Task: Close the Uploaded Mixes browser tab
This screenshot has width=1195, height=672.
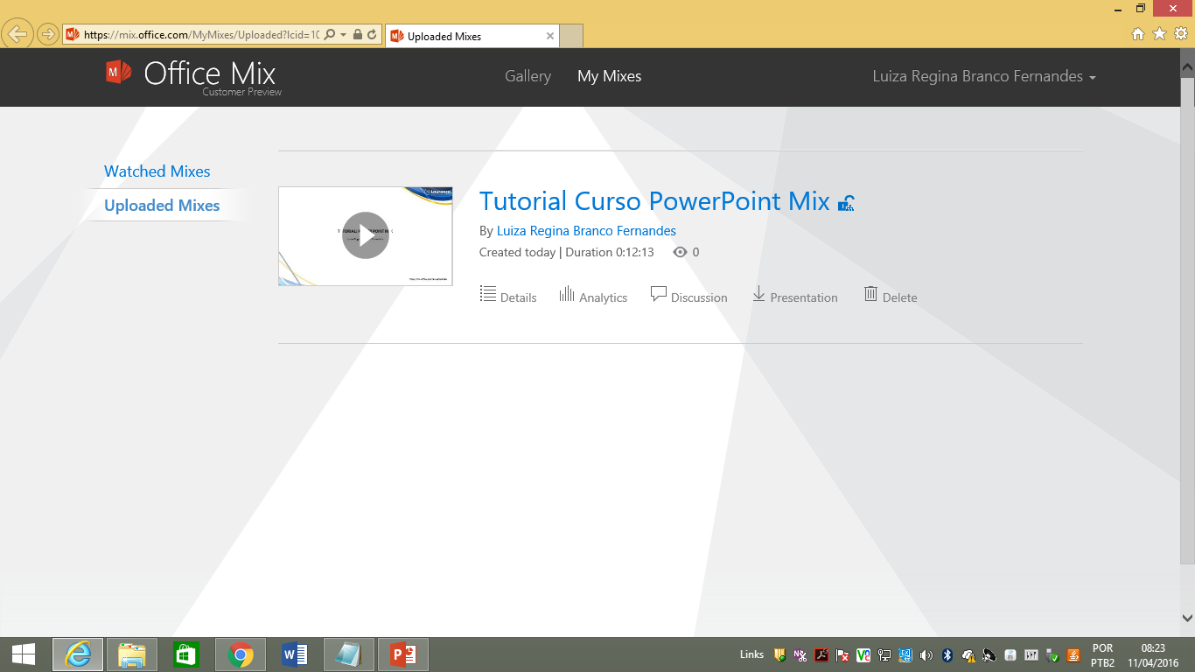Action: (x=550, y=36)
